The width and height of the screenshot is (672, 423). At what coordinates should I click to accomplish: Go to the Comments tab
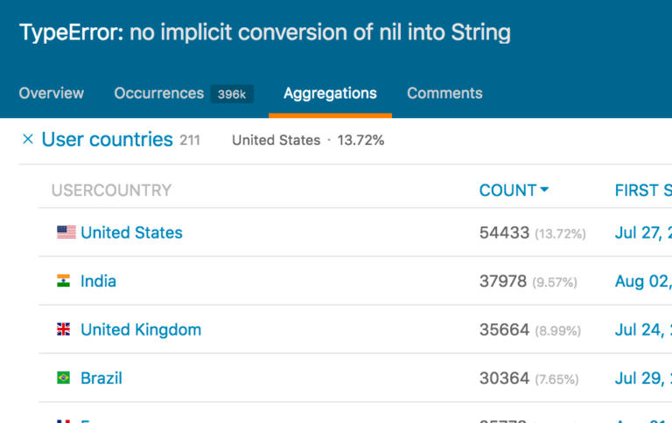click(444, 94)
